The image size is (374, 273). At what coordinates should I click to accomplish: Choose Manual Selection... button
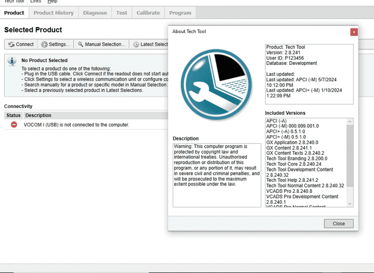click(101, 44)
